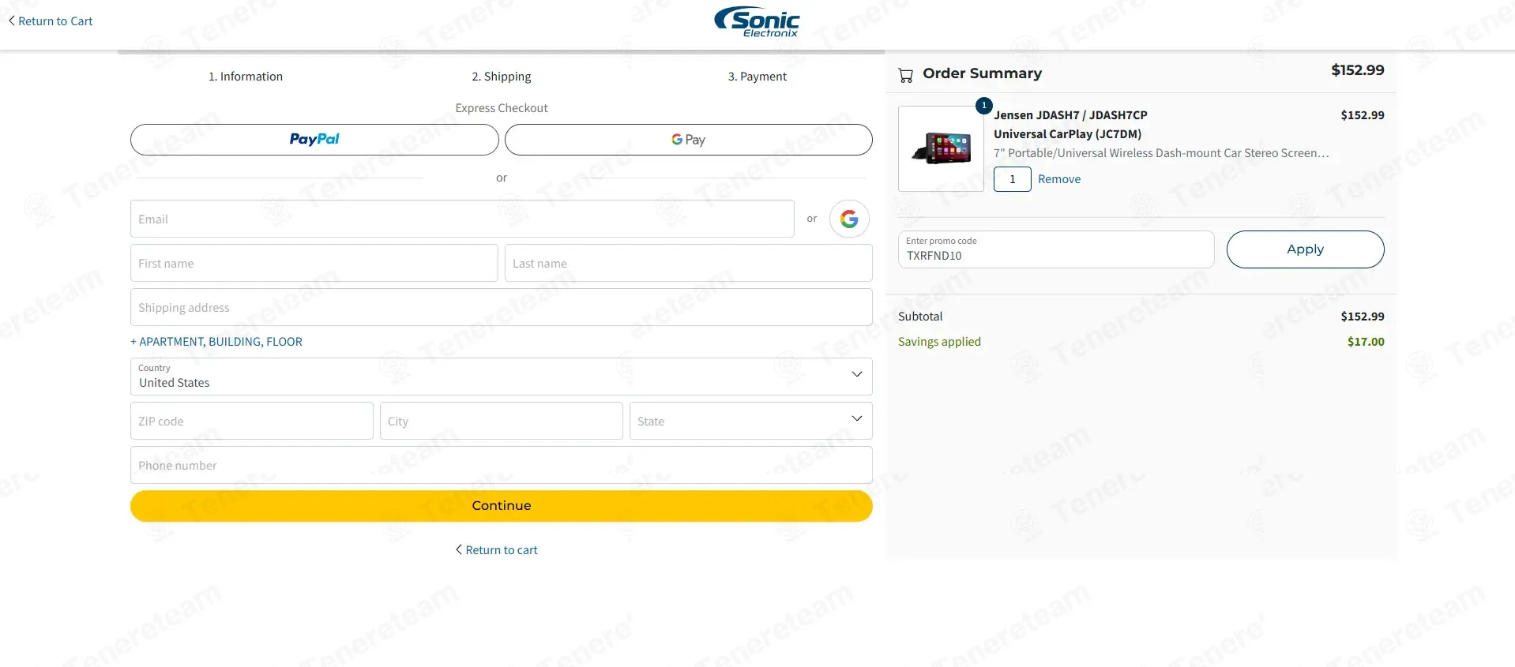Image resolution: width=1515 pixels, height=667 pixels.
Task: Pay with PayPal express checkout
Action: [314, 140]
